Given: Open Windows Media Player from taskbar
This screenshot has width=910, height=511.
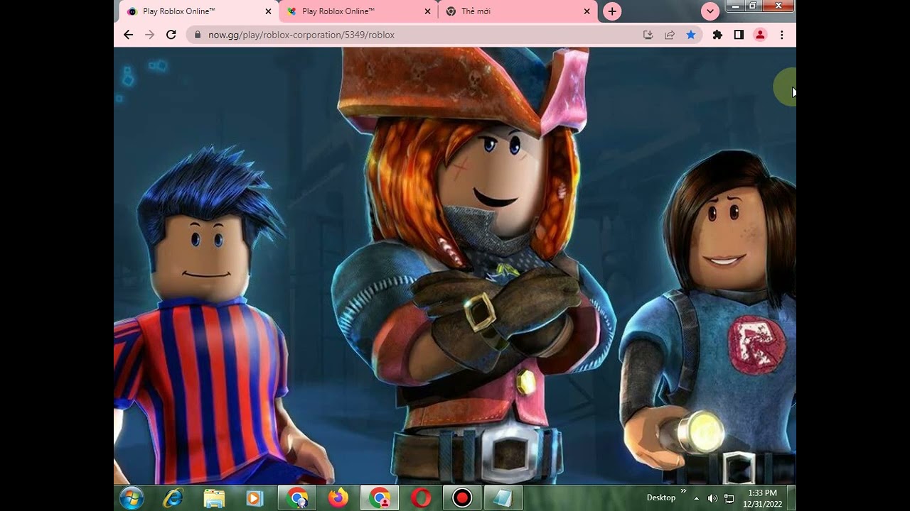Looking at the screenshot, I should tap(255, 498).
